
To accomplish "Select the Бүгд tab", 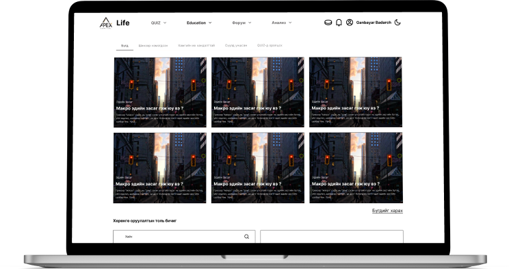I will [x=125, y=46].
